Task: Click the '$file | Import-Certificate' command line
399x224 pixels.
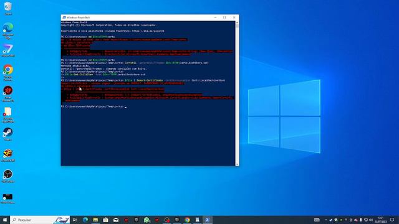Action: pos(143,80)
